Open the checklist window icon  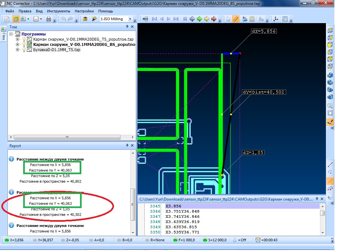click(x=285, y=19)
